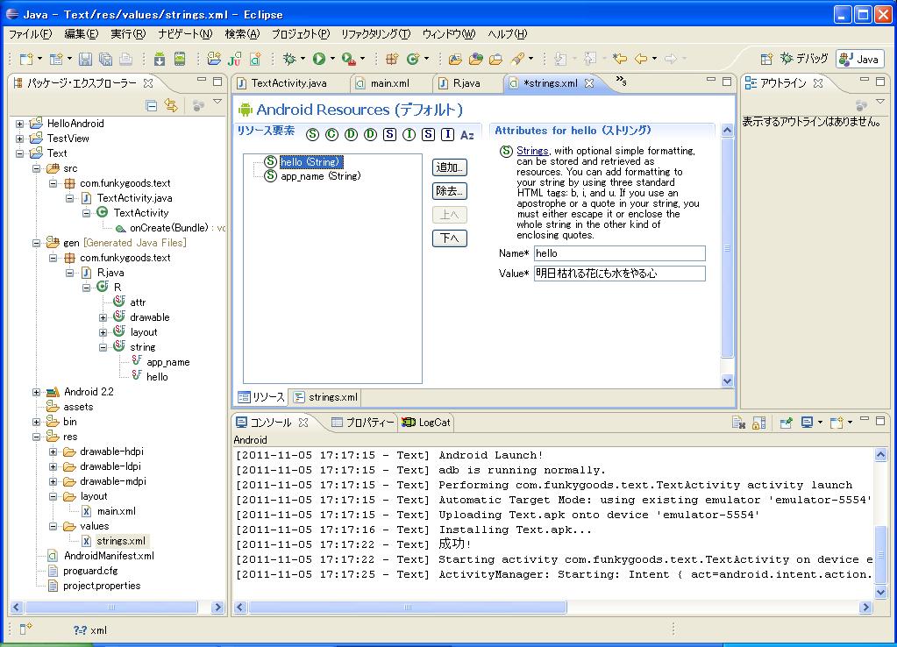Click the 除去... button
The height and width of the screenshot is (647, 897).
[x=450, y=191]
